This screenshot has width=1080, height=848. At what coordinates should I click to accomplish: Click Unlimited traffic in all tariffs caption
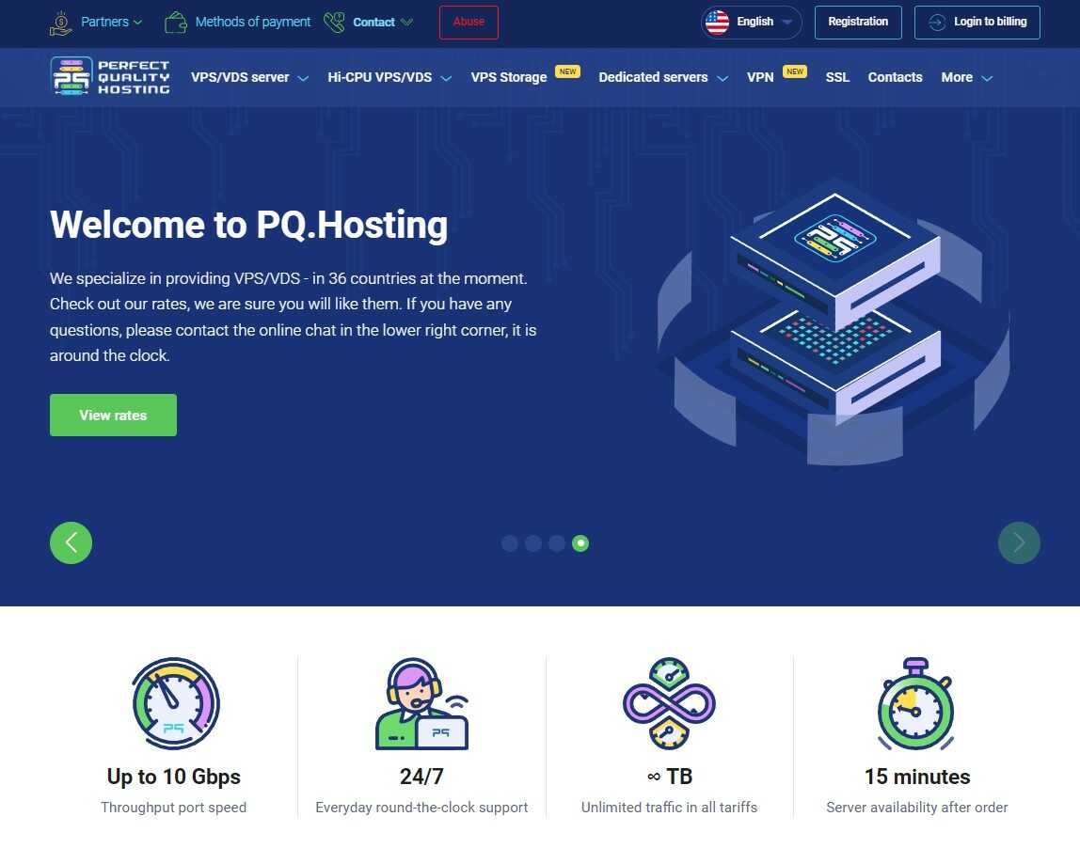point(670,808)
